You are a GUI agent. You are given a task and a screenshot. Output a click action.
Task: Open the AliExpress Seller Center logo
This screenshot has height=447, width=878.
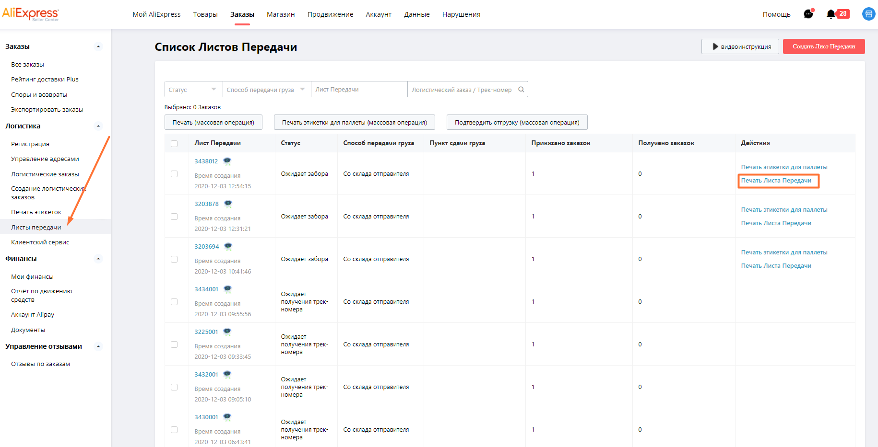[30, 14]
